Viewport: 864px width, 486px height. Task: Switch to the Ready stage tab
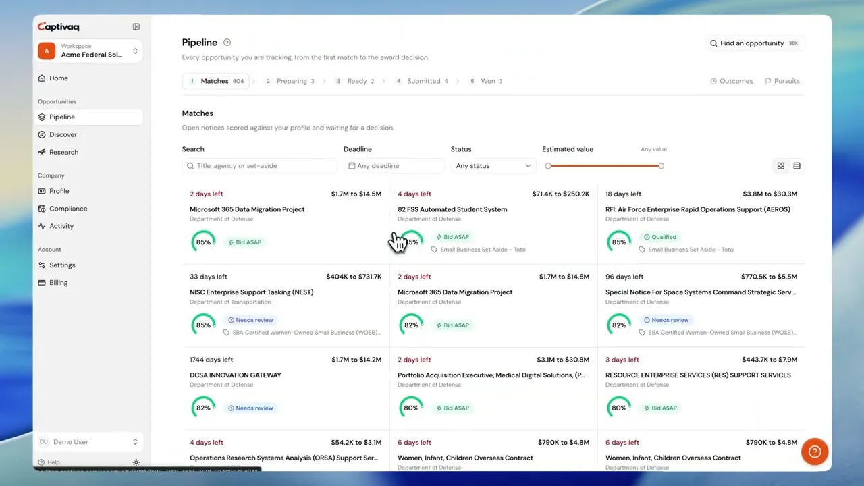[355, 81]
